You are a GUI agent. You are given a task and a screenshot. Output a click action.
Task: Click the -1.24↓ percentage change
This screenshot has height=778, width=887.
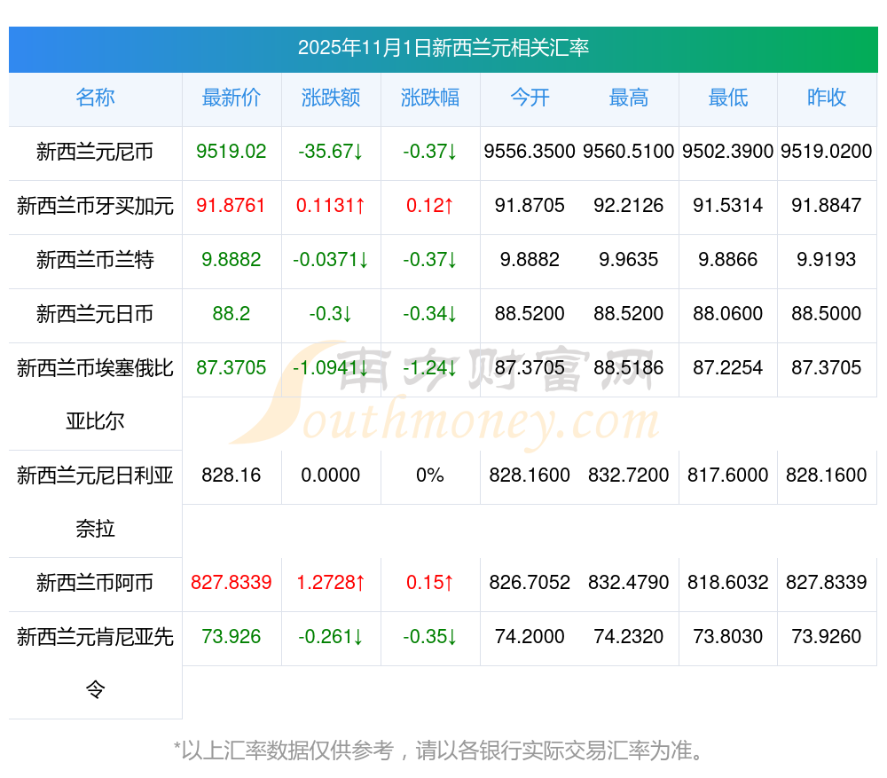[430, 367]
